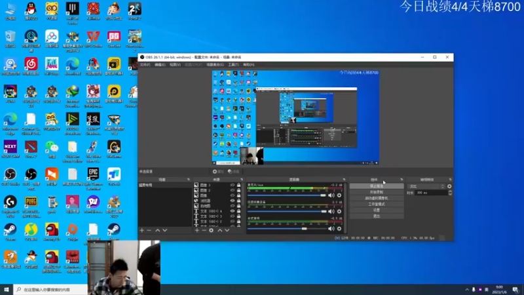Open audio settings gear for 麦克风/Aux

click(339, 195)
